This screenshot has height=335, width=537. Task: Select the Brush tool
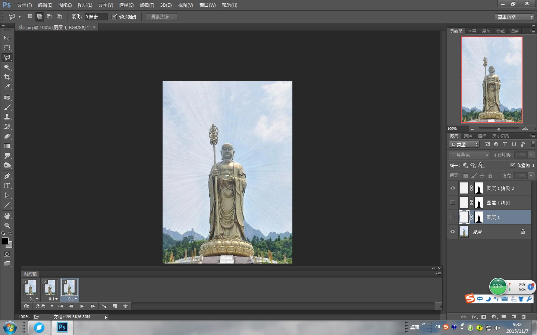pyautogui.click(x=7, y=107)
